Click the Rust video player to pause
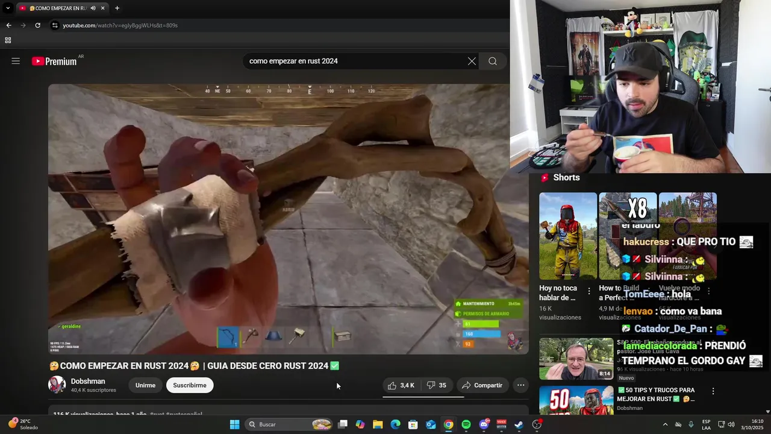 click(288, 219)
